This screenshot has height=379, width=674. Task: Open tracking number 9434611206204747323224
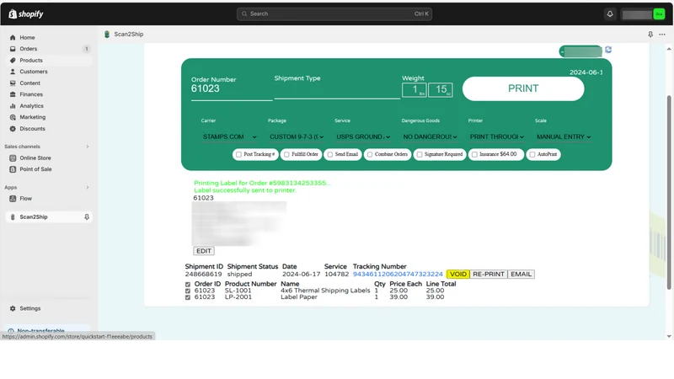pos(398,275)
